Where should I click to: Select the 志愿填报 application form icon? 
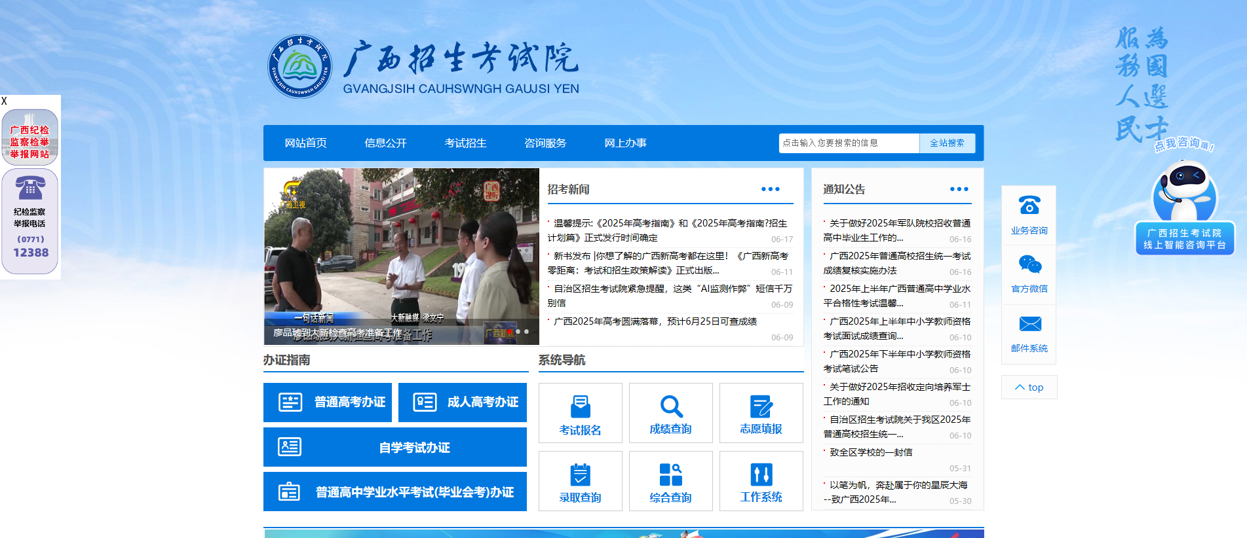pos(761,407)
